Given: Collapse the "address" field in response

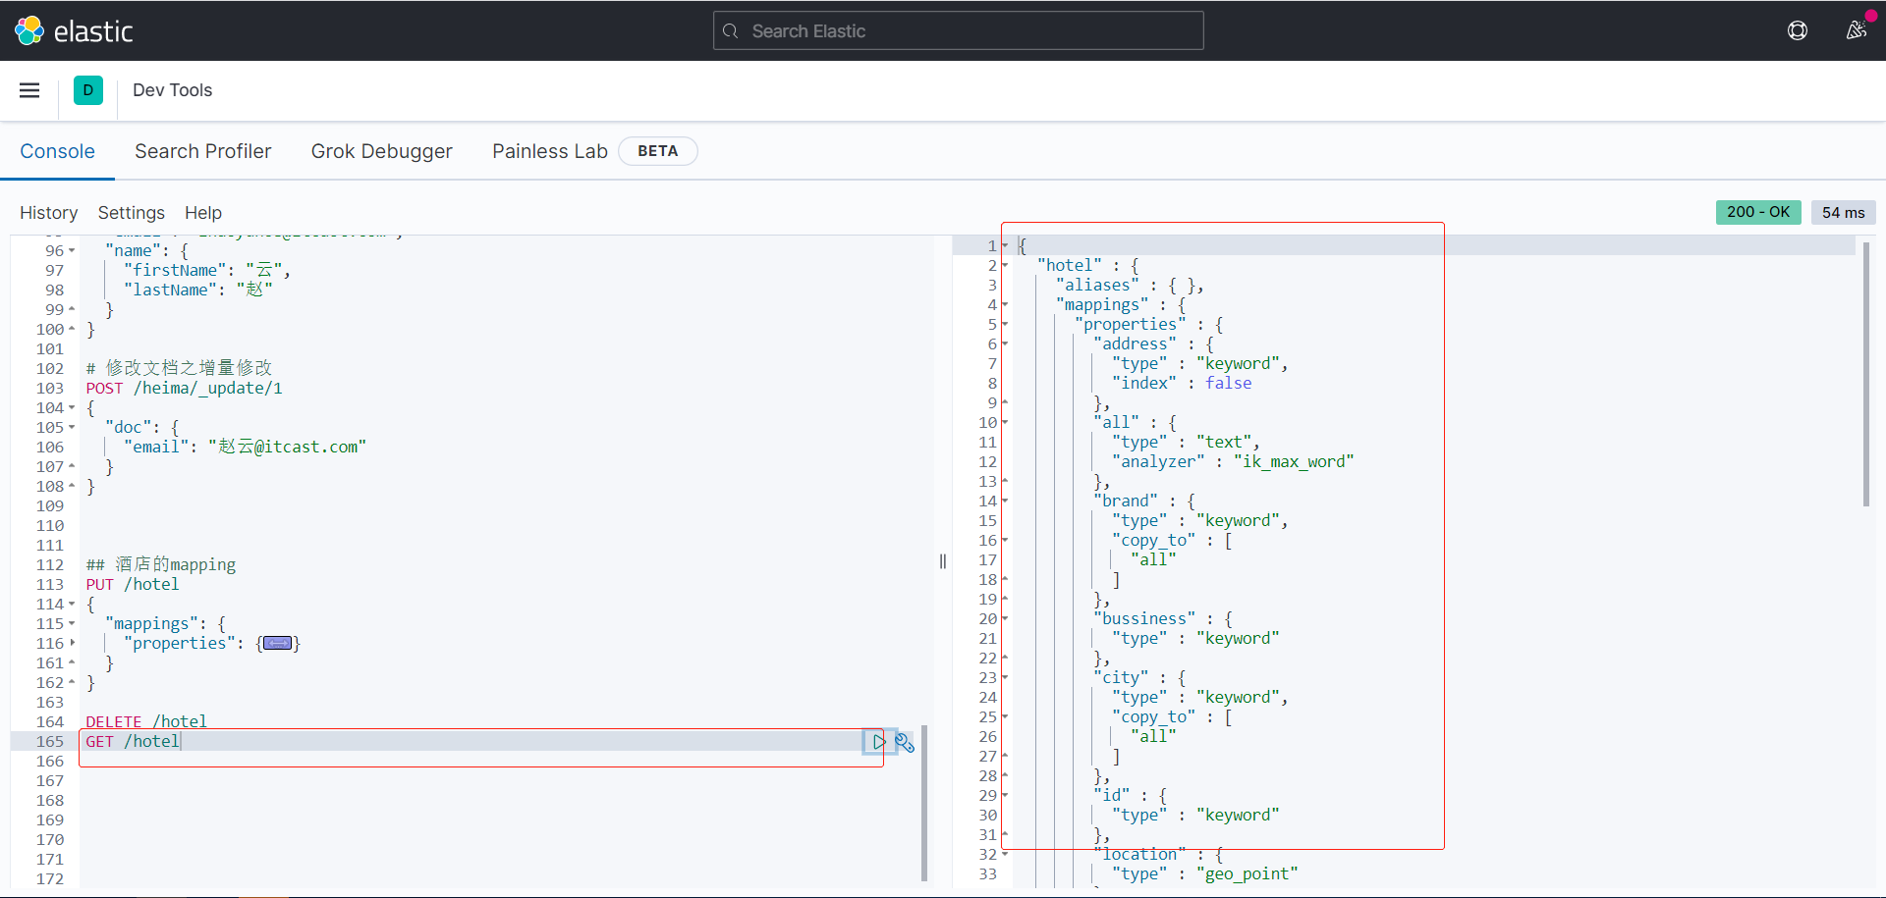Looking at the screenshot, I should pyautogui.click(x=1005, y=344).
